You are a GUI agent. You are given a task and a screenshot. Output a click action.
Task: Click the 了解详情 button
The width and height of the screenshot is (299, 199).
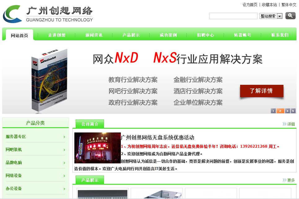(x=262, y=91)
